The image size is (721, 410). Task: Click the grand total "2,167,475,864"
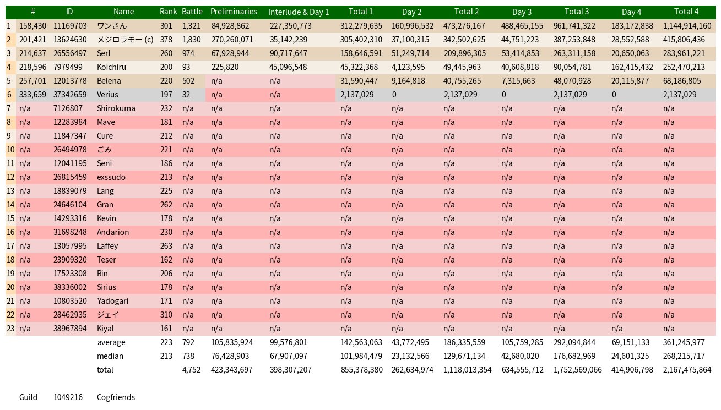(687, 370)
